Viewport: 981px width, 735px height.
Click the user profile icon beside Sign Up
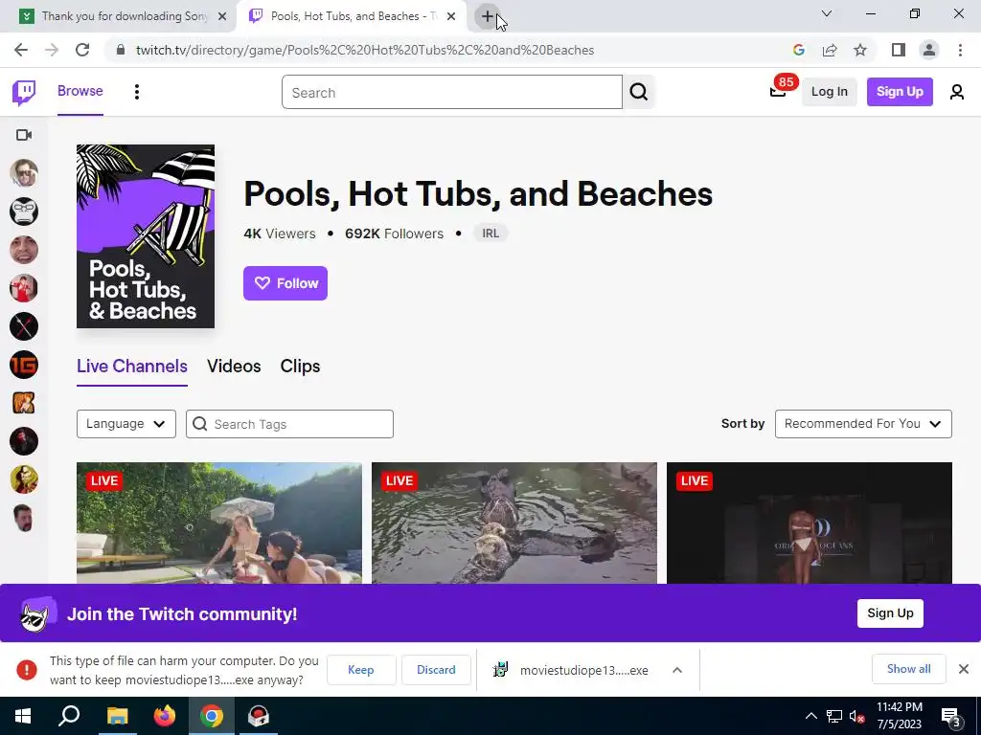pos(957,92)
